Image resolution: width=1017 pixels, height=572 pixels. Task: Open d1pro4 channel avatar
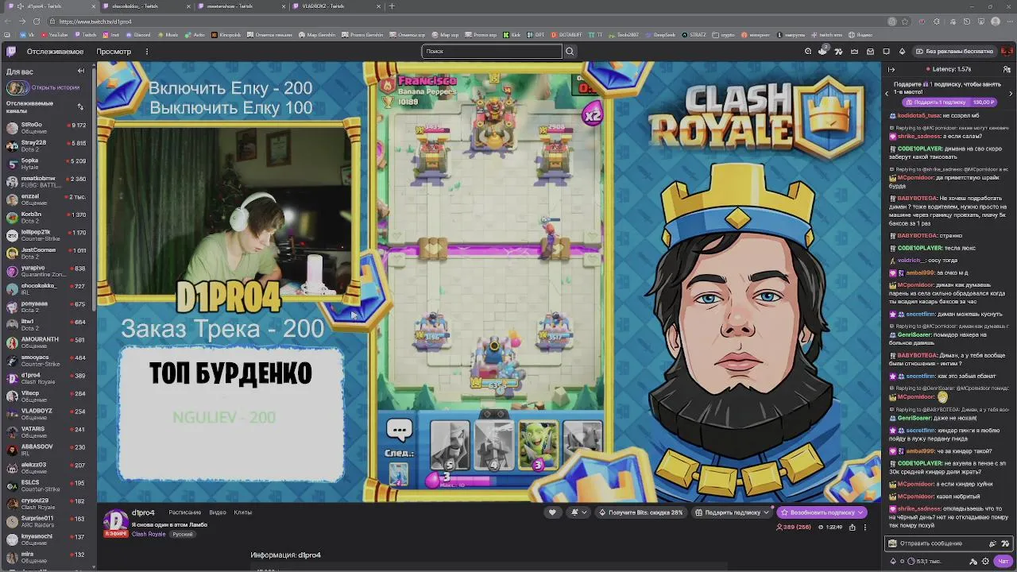point(116,521)
